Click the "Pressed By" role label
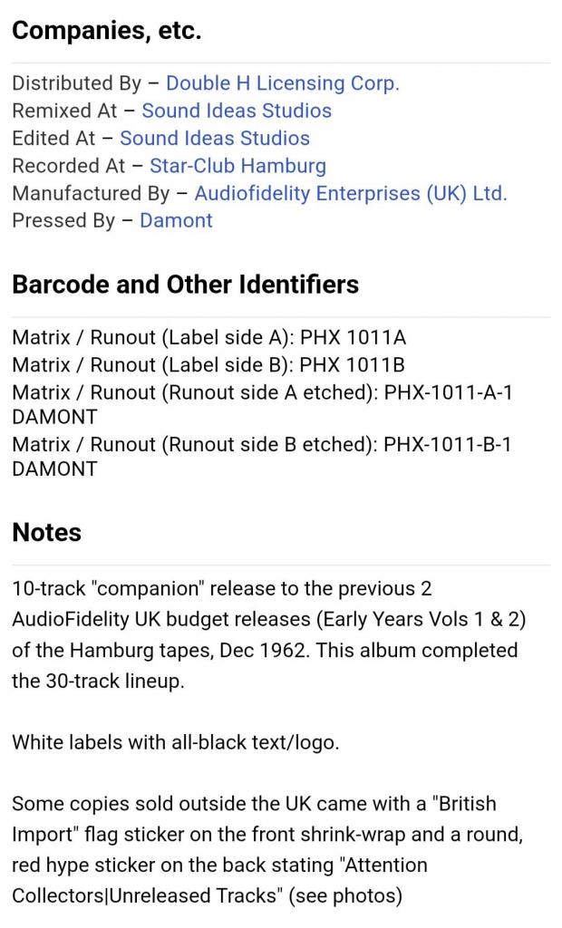Image resolution: width=562 pixels, height=928 pixels. tap(63, 220)
